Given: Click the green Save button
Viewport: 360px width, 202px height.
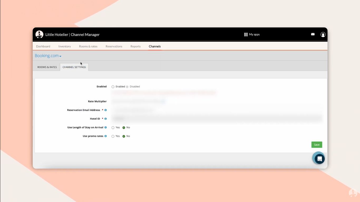Looking at the screenshot, I should pyautogui.click(x=317, y=145).
